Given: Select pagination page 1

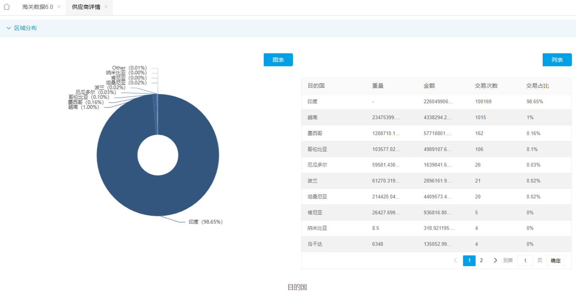Looking at the screenshot, I should tap(469, 261).
